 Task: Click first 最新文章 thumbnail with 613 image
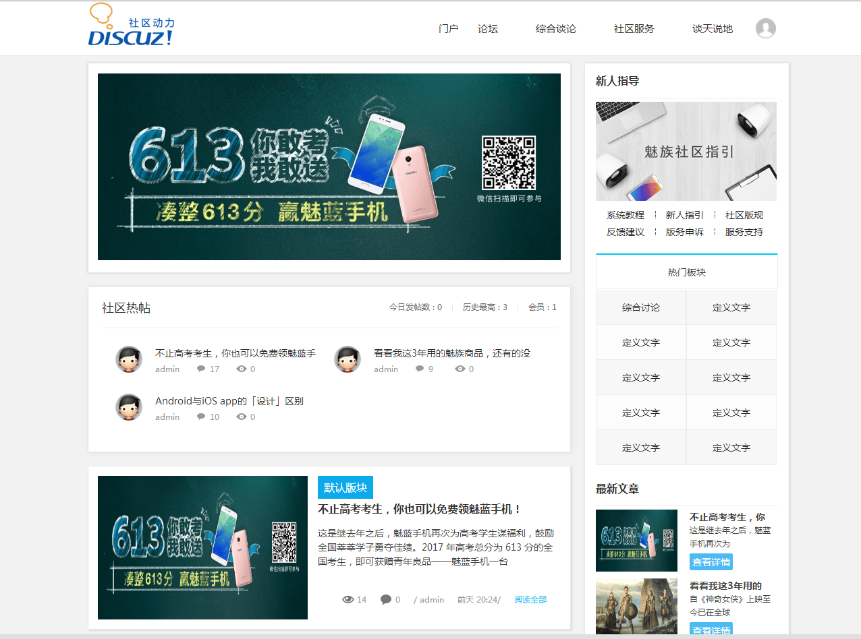click(636, 541)
